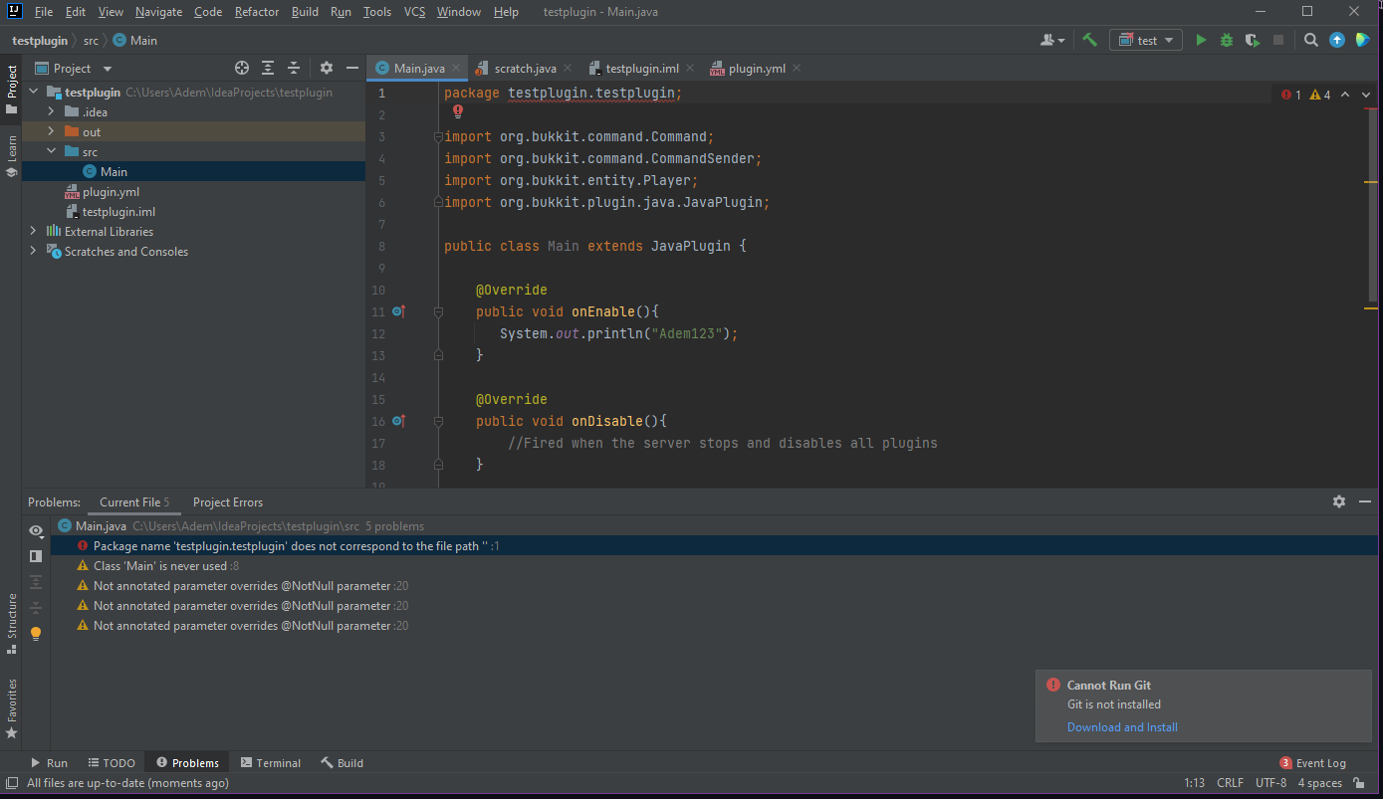Toggle the editor preview in the Problems panel
The height and width of the screenshot is (799, 1383).
click(x=36, y=556)
